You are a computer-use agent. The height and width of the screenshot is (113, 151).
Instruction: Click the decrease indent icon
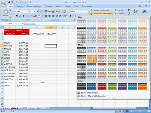point(57,16)
